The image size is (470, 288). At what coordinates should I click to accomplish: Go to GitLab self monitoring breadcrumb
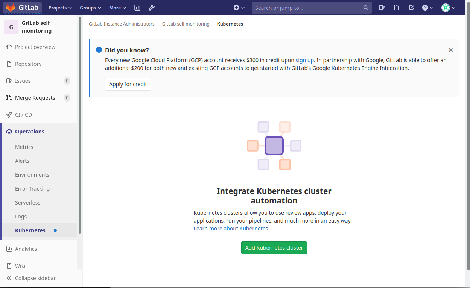(x=186, y=24)
